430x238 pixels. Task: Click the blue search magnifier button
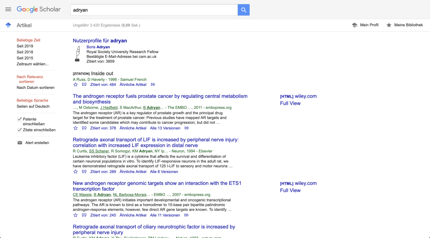point(244,10)
